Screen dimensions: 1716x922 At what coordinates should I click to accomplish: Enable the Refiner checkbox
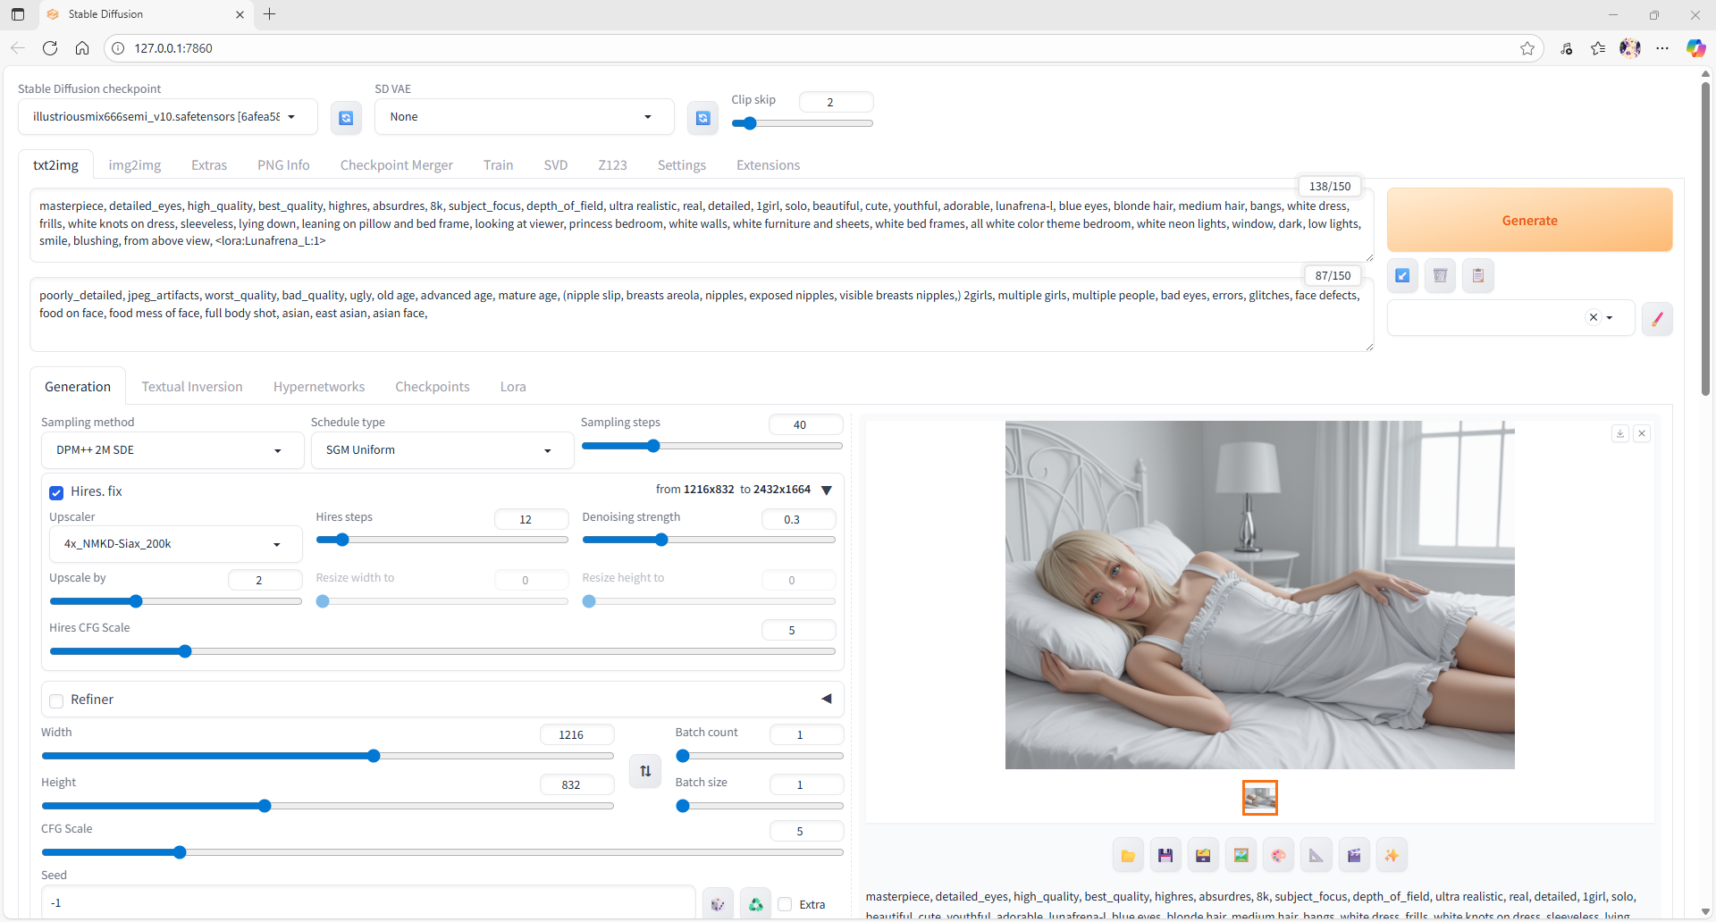pyautogui.click(x=56, y=700)
